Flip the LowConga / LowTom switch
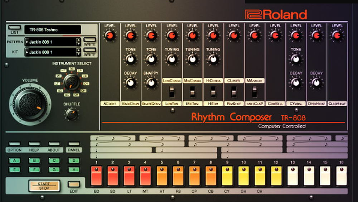The height and width of the screenshot is (202, 358). [x=172, y=92]
